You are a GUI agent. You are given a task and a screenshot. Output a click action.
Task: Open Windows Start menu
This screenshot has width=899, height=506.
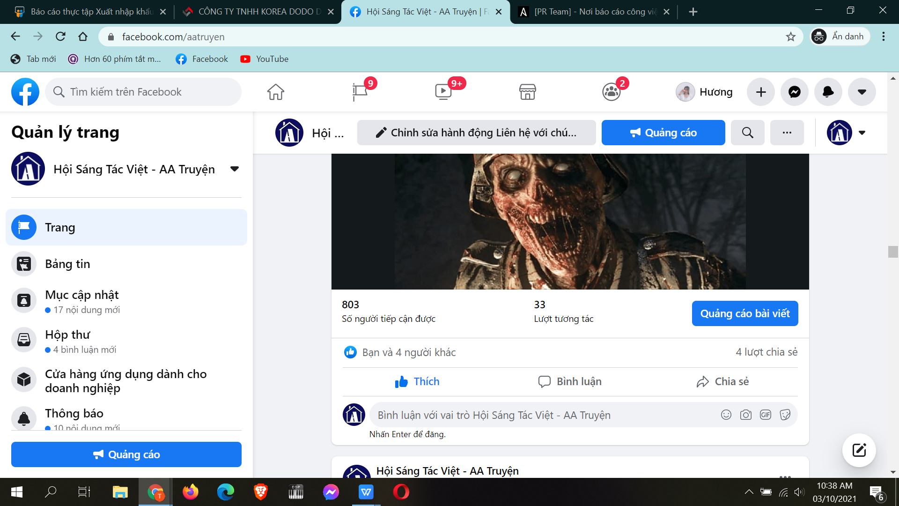(17, 492)
